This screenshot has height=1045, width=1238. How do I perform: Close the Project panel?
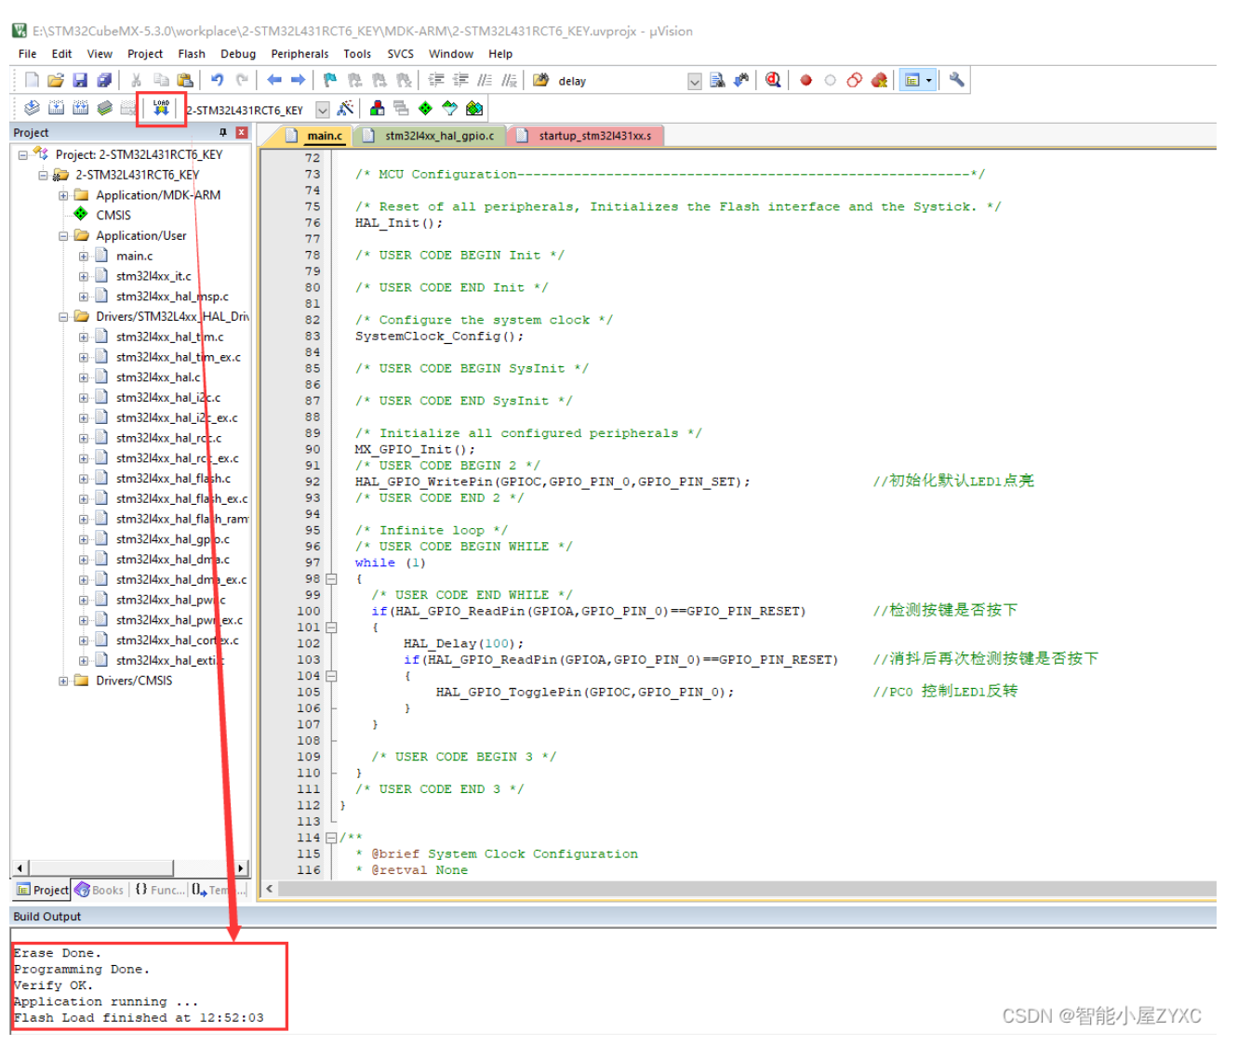tap(242, 133)
